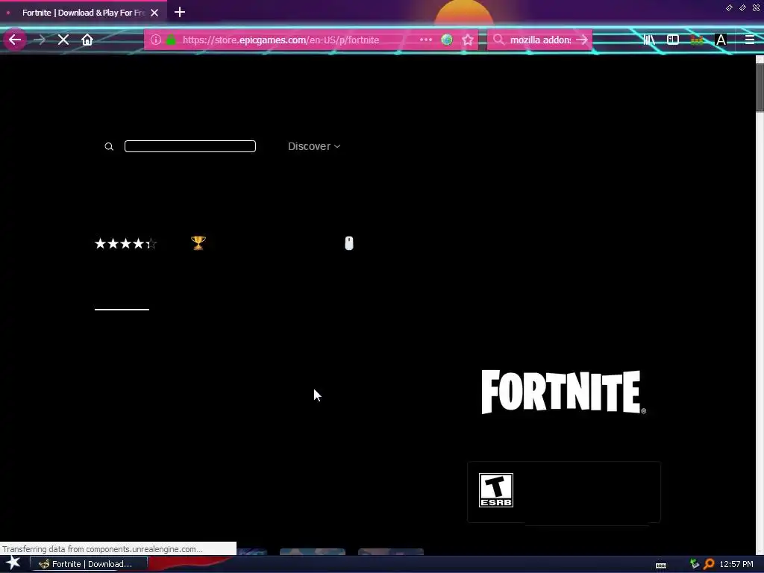Submit the search with the arrow button
Viewport: 764px width, 573px height.
tap(582, 40)
